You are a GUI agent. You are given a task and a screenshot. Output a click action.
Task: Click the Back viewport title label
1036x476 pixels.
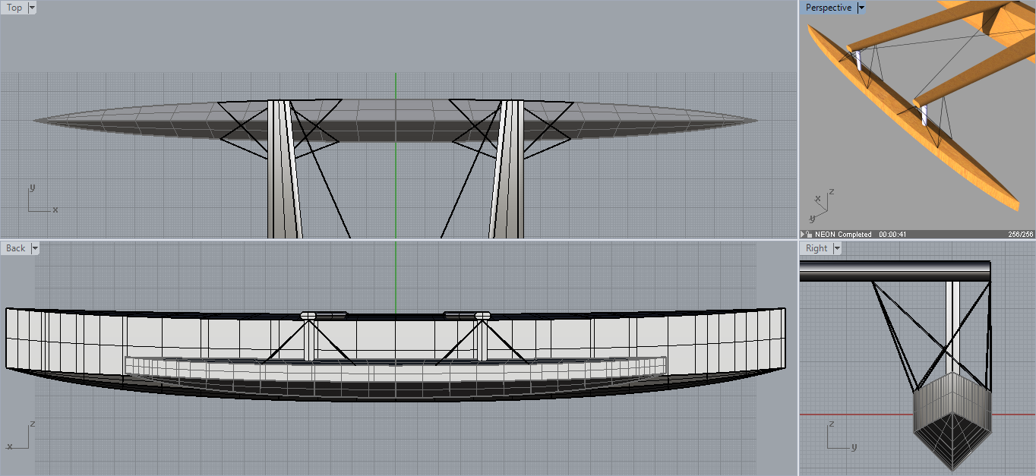(15, 248)
